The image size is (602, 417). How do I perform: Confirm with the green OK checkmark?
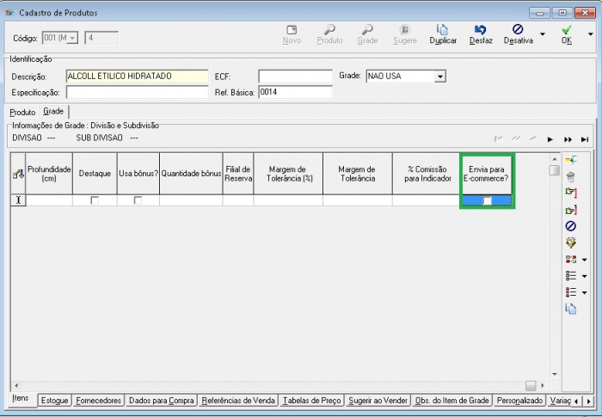567,30
